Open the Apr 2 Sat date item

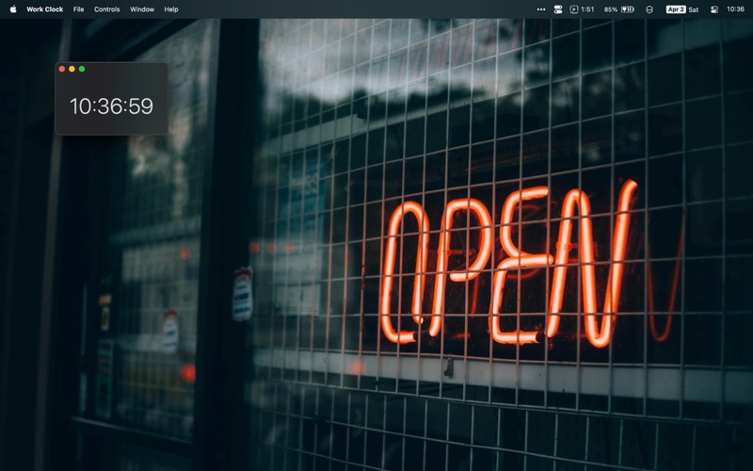click(x=681, y=9)
